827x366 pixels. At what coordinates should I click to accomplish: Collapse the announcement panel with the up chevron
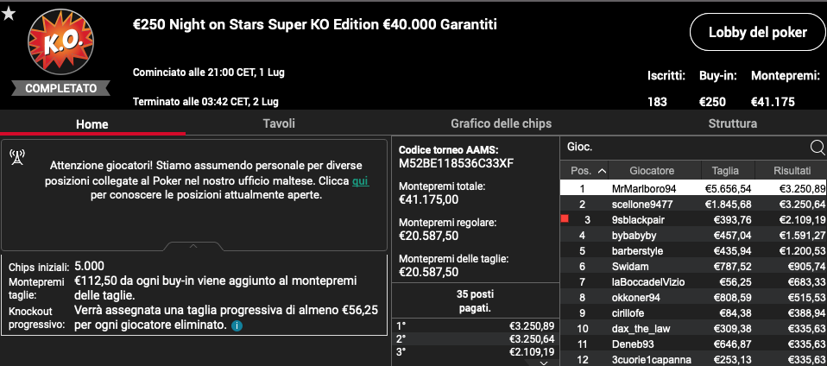(x=193, y=246)
